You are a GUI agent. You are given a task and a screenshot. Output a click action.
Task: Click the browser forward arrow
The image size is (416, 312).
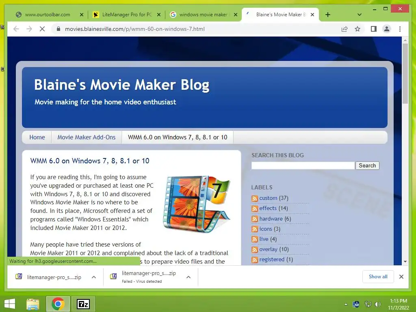point(29,29)
